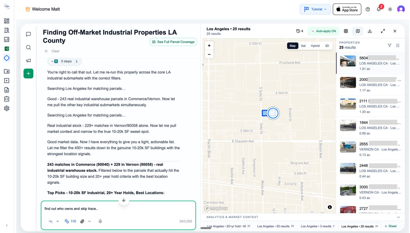Select property 2448 at 0.44 ac

click(x=371, y=171)
